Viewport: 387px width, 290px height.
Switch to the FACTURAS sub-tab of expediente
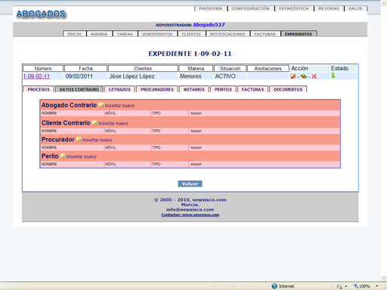point(252,89)
